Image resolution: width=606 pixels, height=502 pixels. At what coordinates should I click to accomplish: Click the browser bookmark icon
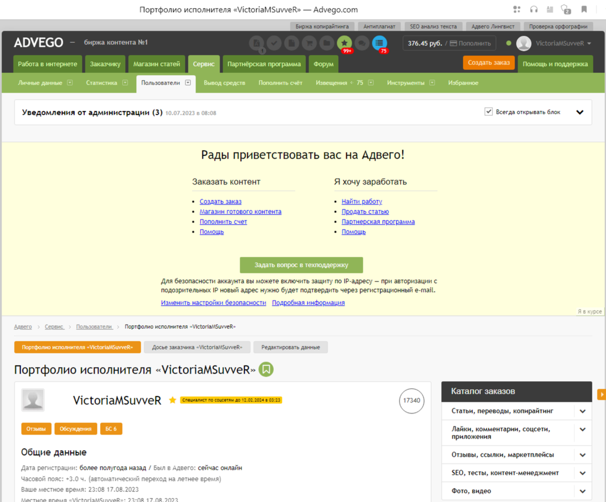coord(584,9)
